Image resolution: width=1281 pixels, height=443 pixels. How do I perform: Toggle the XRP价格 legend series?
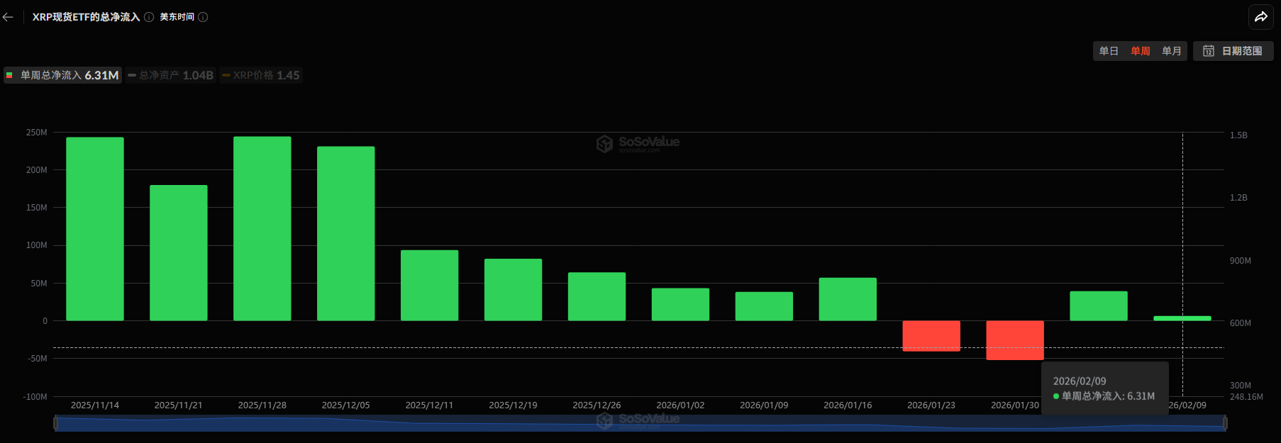coord(261,75)
